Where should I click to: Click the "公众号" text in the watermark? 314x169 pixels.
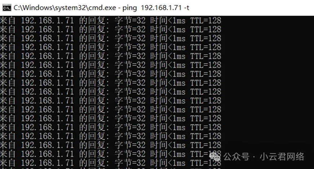coord(236,157)
